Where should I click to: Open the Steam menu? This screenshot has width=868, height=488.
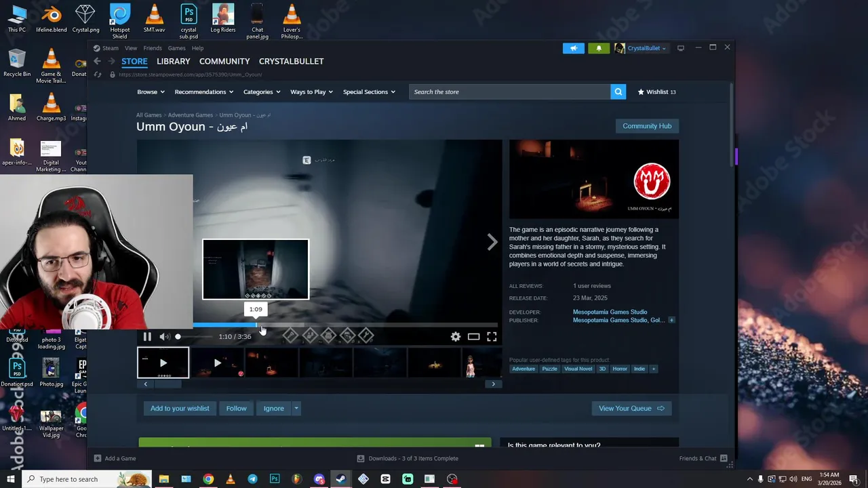[x=110, y=48]
